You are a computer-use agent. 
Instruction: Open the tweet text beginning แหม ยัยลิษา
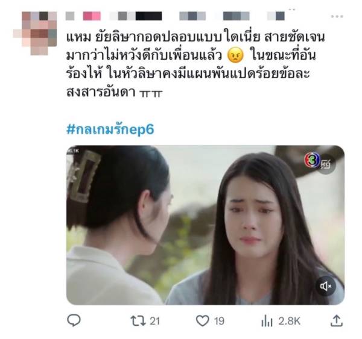[x=195, y=65]
